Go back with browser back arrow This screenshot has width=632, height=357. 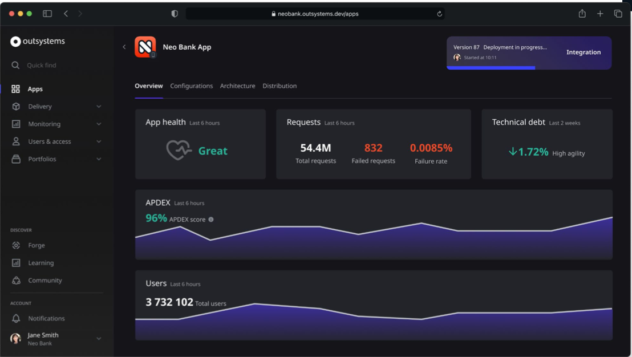pyautogui.click(x=66, y=14)
